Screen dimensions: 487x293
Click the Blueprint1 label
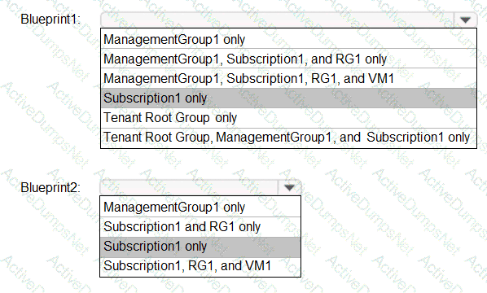(x=50, y=20)
